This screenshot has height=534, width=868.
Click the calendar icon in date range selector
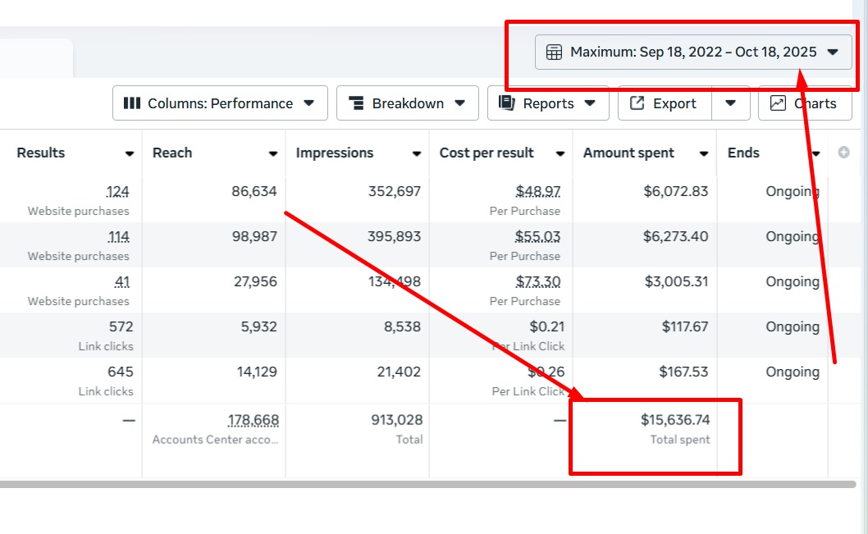pos(554,52)
